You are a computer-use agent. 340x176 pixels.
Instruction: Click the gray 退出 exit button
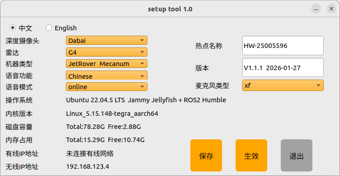(297, 155)
